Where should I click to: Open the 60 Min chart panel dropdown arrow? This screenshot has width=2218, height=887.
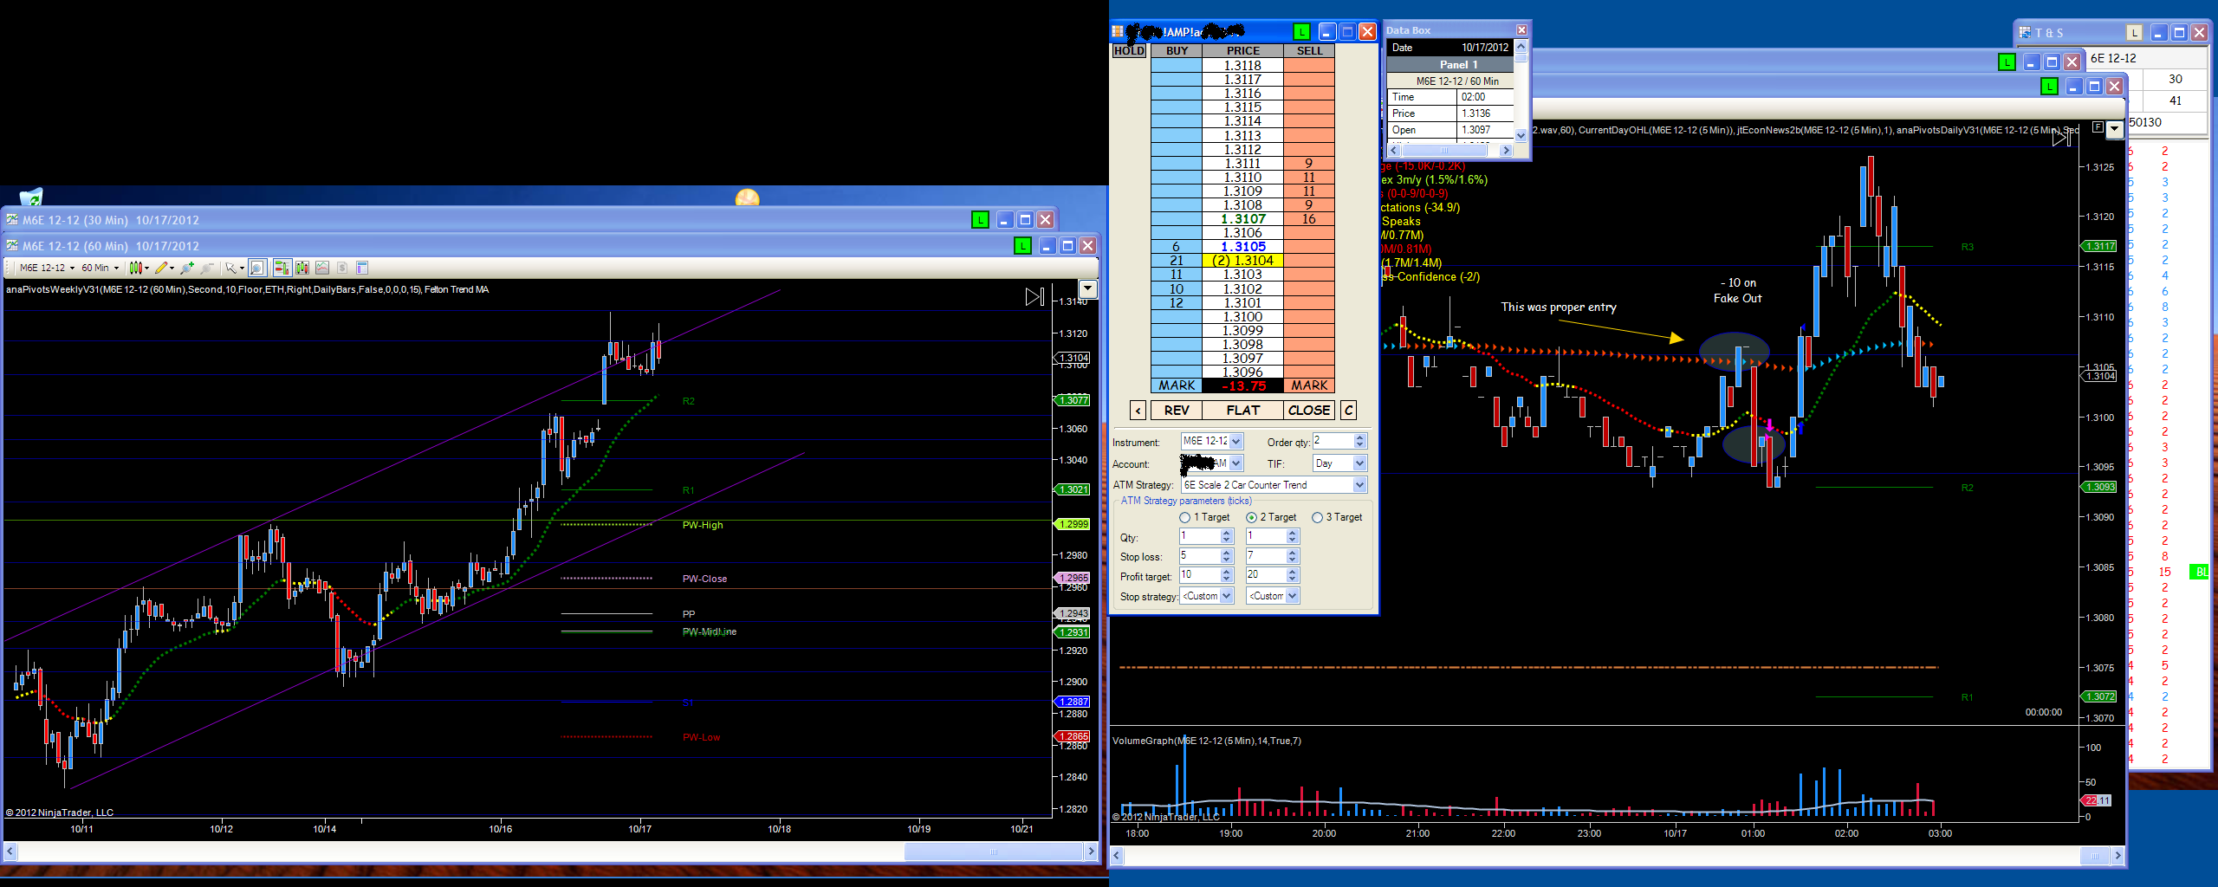[1087, 288]
